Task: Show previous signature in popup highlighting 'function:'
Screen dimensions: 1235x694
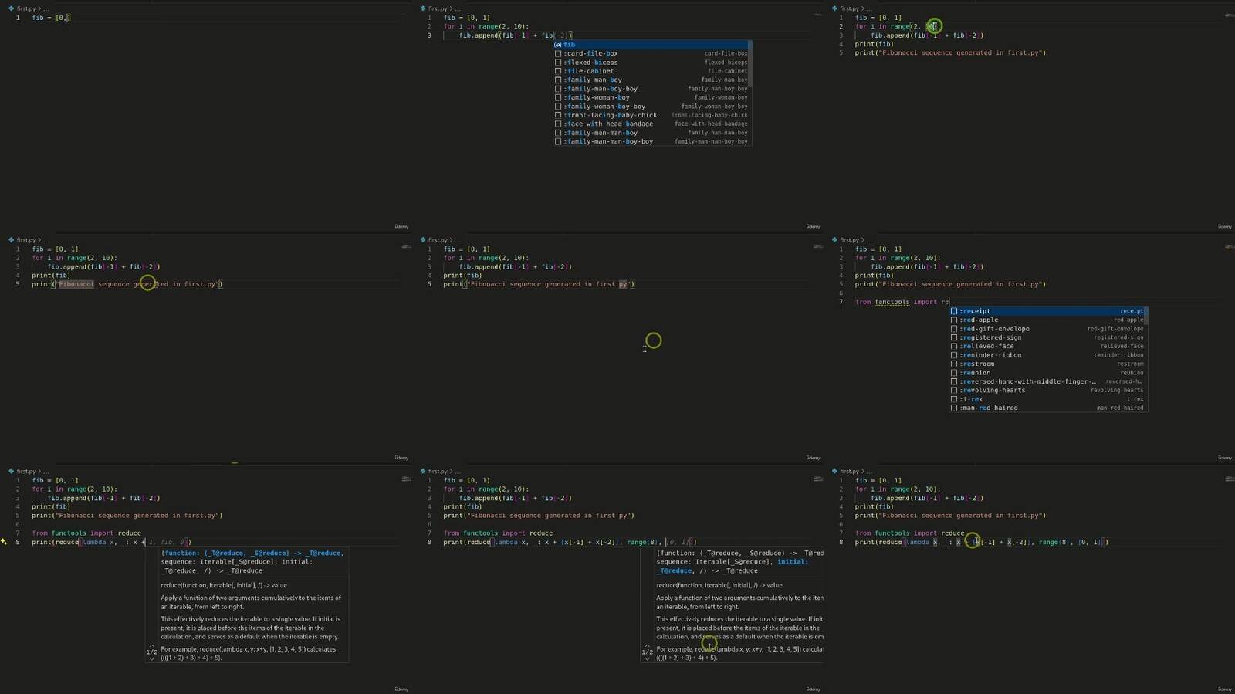Action: [x=152, y=646]
